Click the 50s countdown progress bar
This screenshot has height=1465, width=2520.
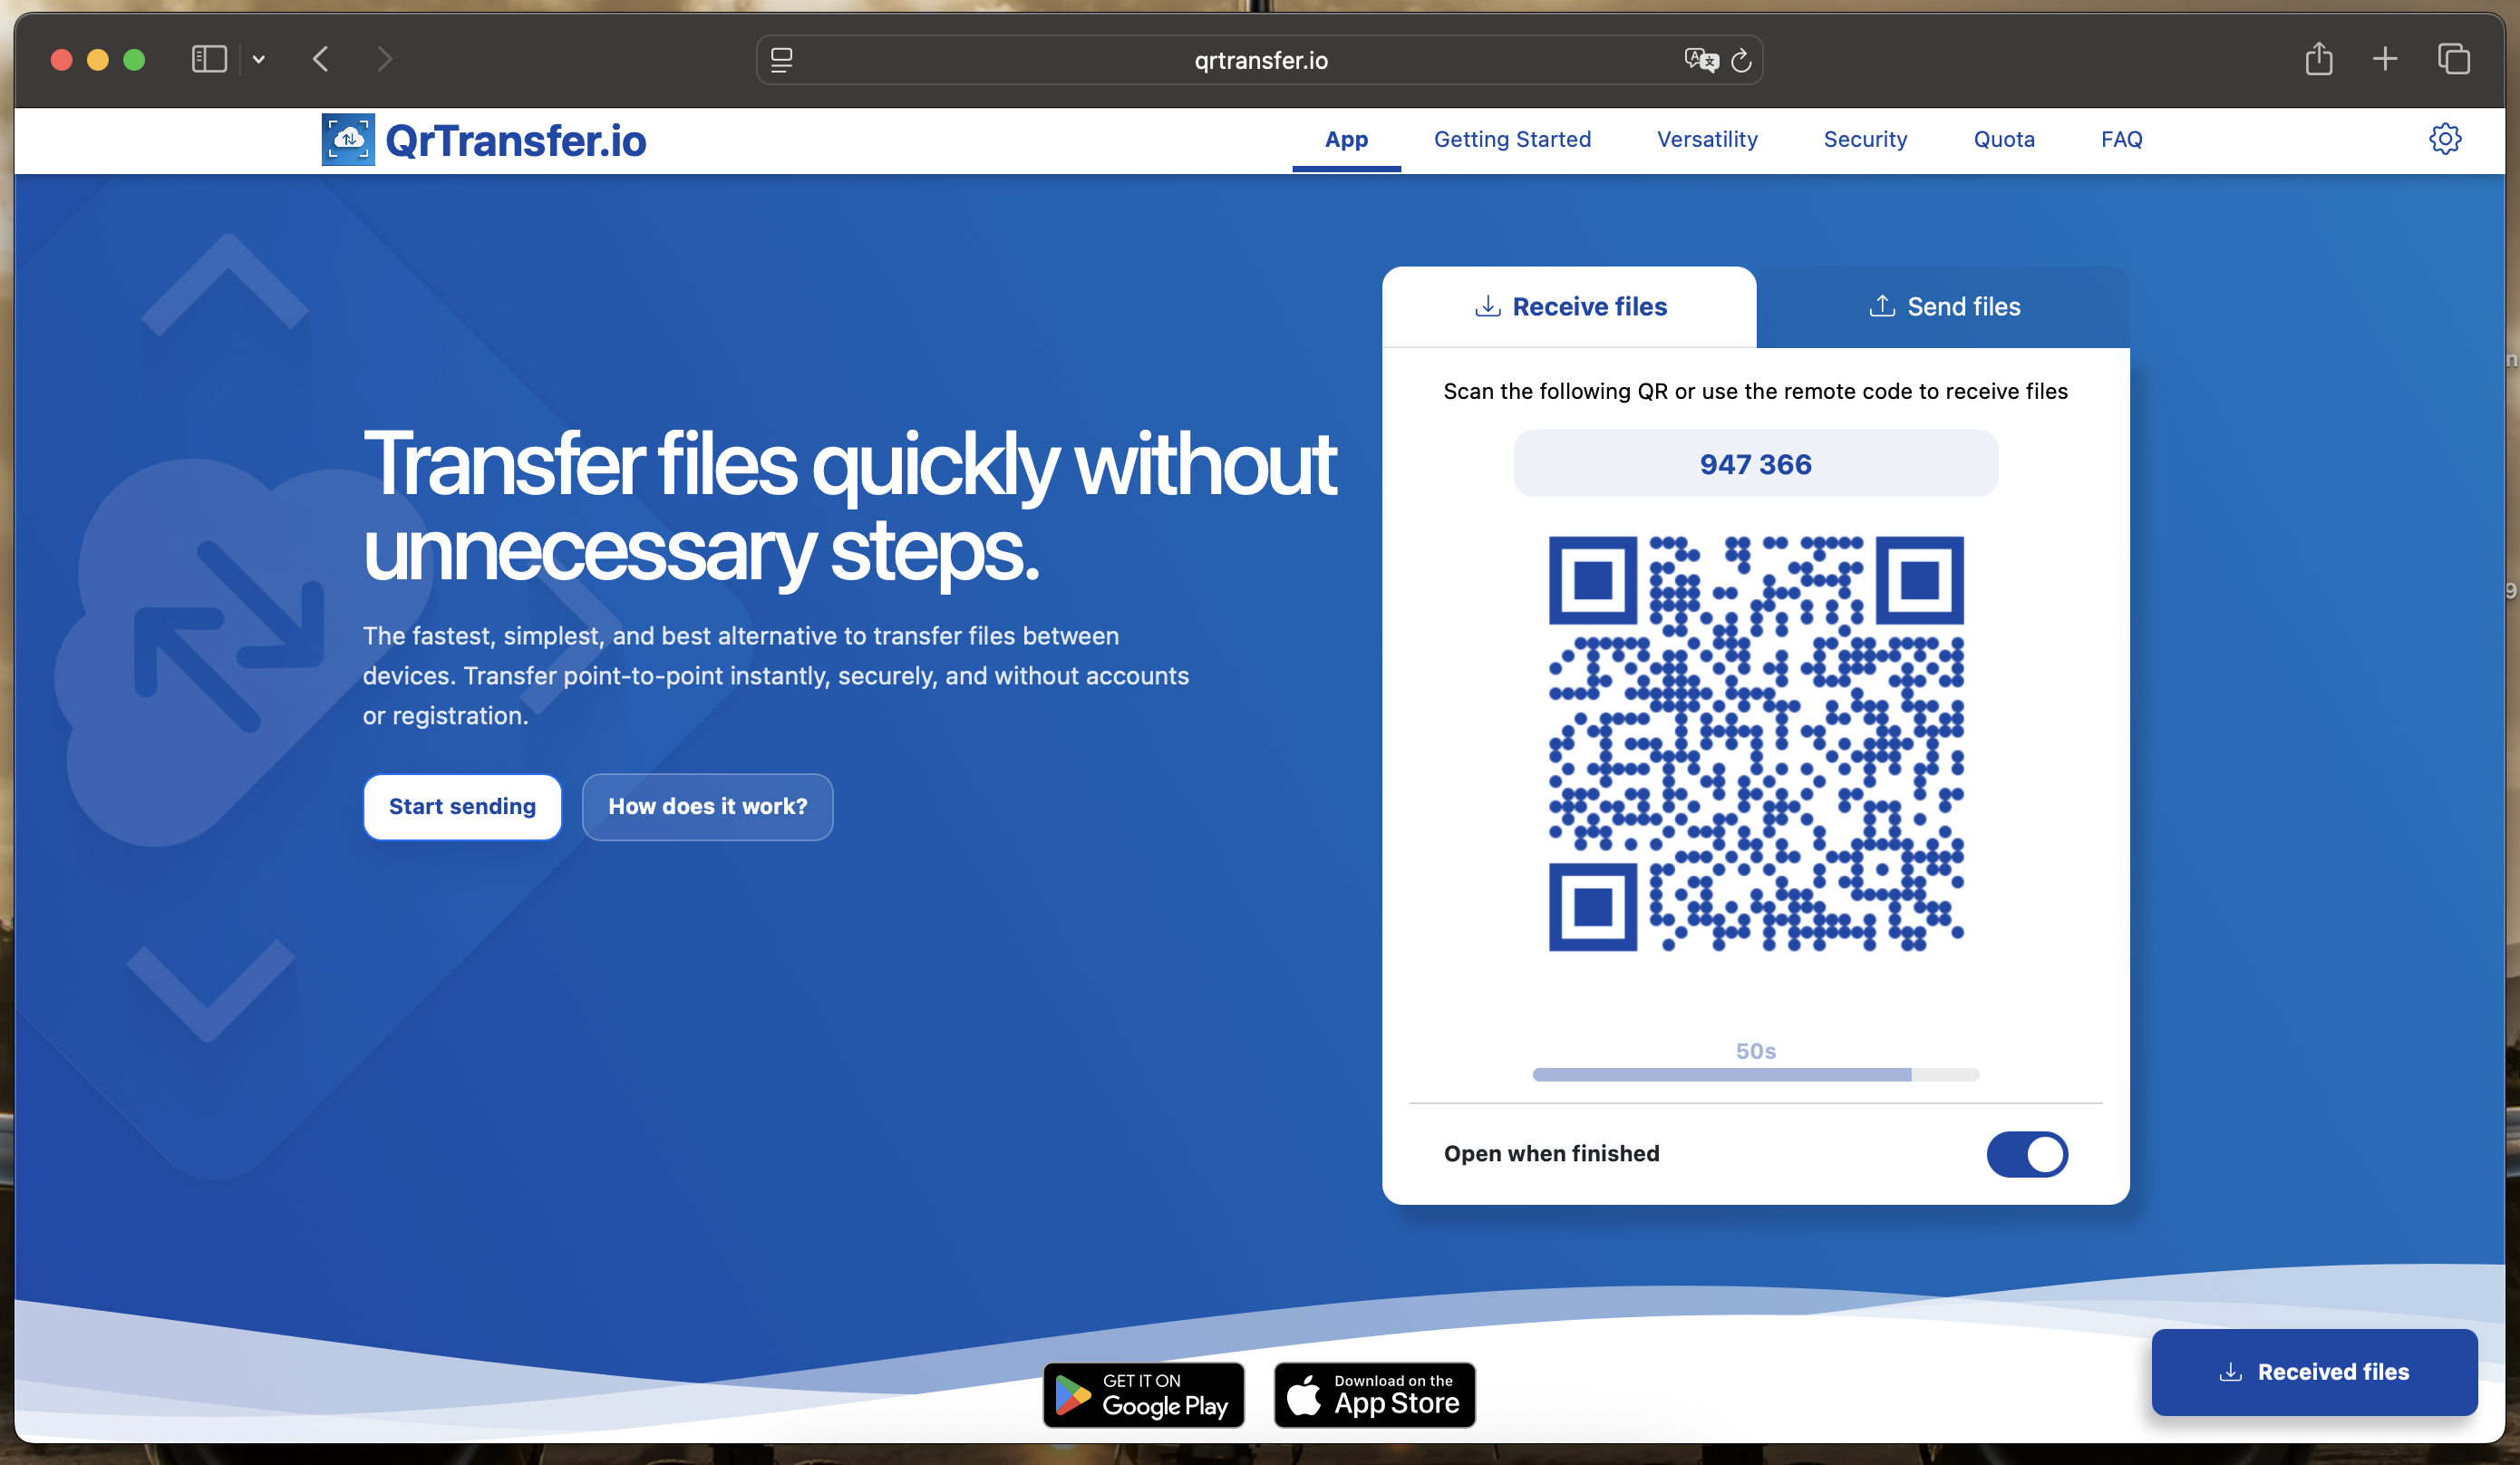click(1755, 1074)
